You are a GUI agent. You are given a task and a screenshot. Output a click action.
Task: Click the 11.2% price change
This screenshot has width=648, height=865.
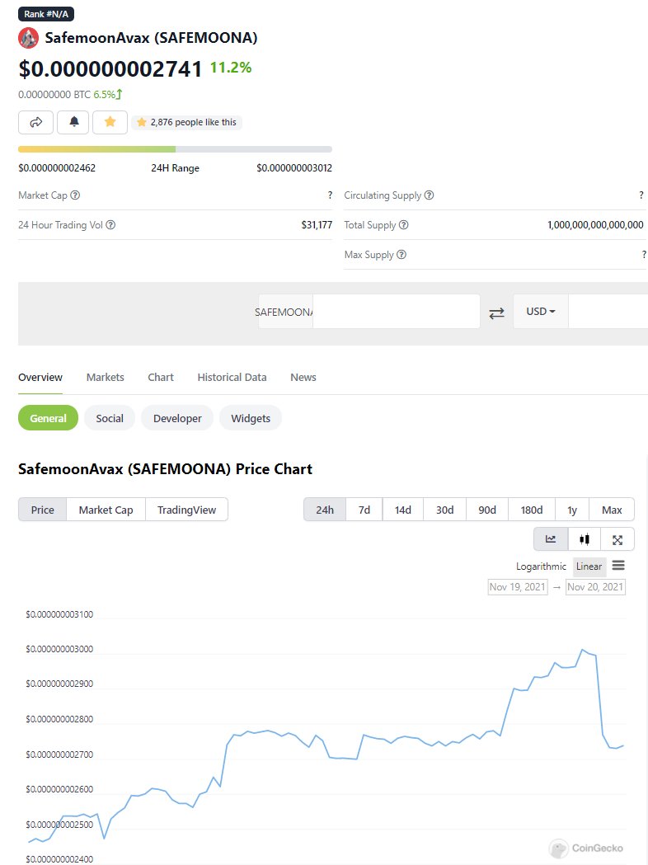pos(231,68)
